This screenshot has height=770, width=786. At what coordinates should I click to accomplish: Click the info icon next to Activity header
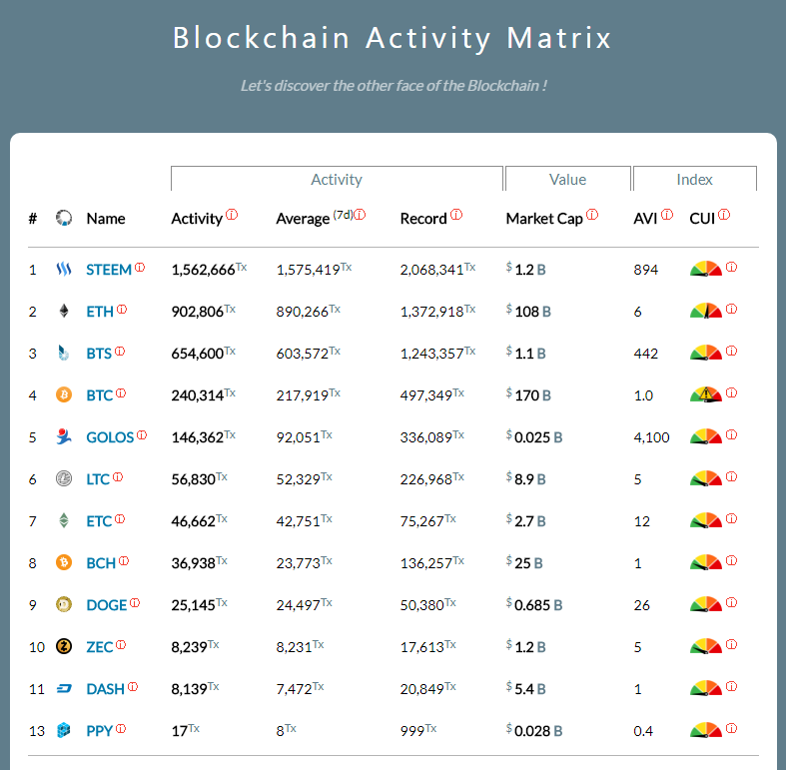[x=232, y=215]
